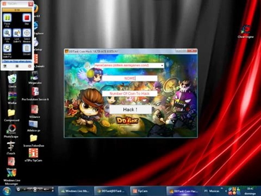Open the Atletico-pr desktop icon
Image resolution: width=261 pixels, height=196 pixels.
(34, 126)
